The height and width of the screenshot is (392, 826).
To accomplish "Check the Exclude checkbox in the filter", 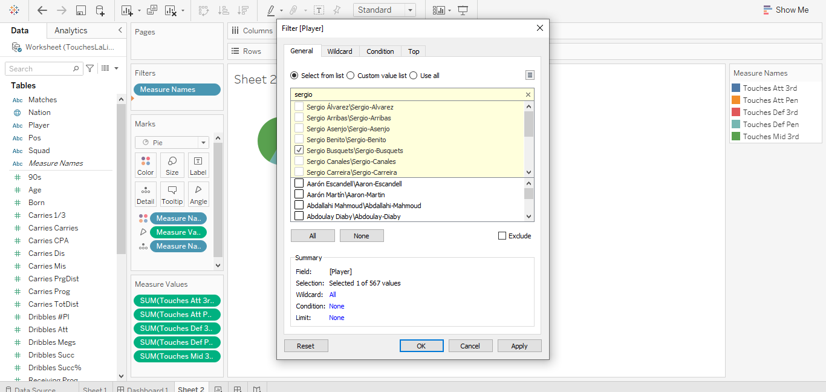I will pyautogui.click(x=501, y=235).
